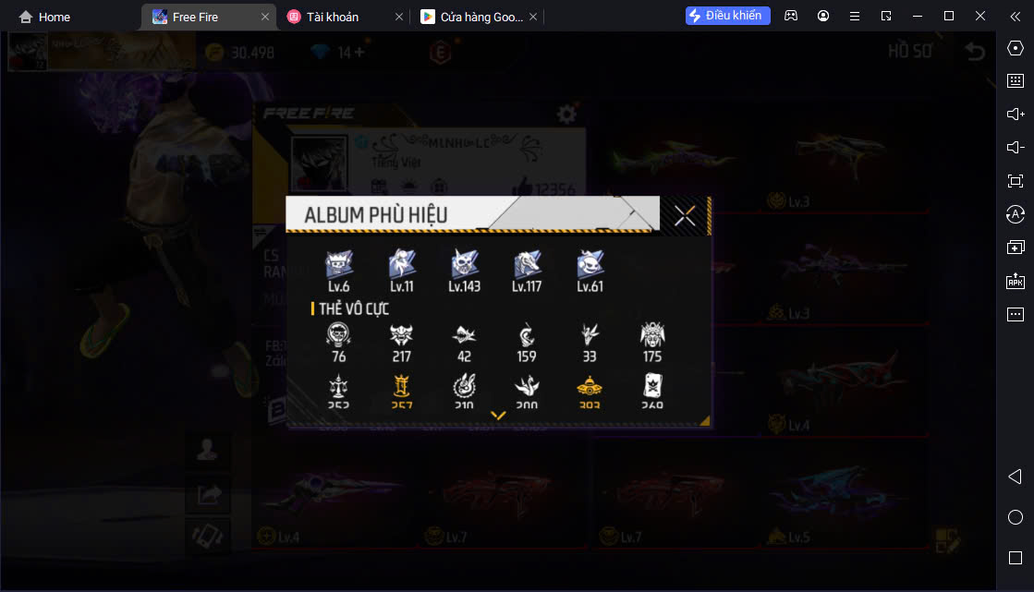
Task: Go to the Home tab
Action: pyautogui.click(x=44, y=18)
